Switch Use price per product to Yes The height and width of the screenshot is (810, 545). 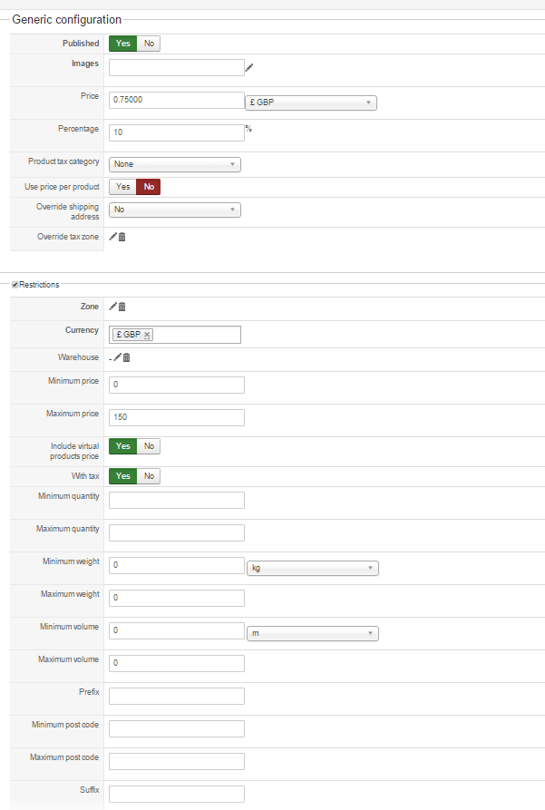[122, 187]
